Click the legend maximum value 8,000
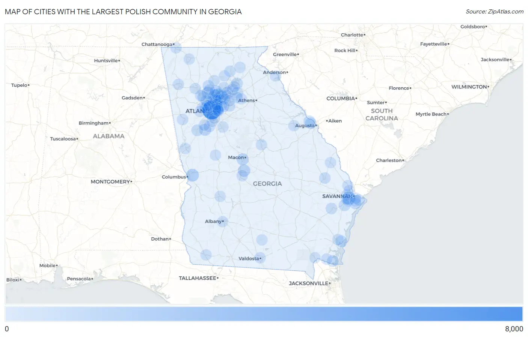The image size is (528, 337). [514, 329]
